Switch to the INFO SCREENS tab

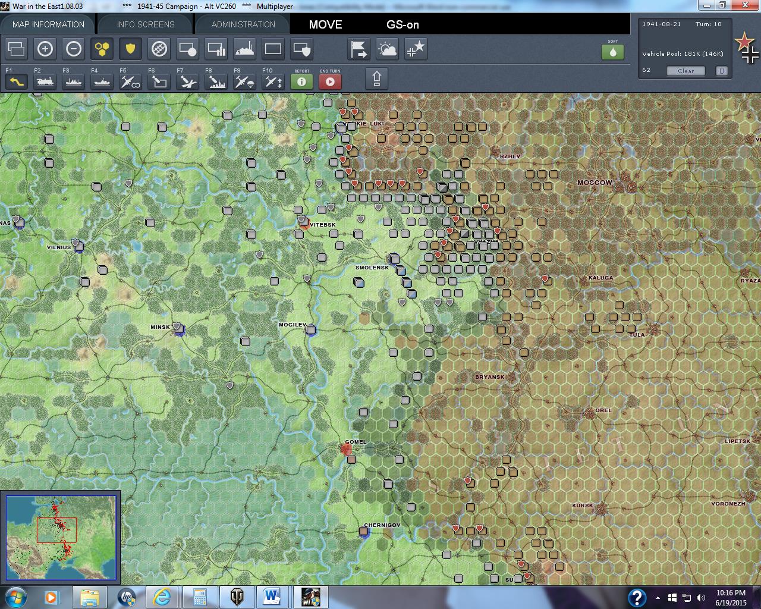pyautogui.click(x=146, y=24)
